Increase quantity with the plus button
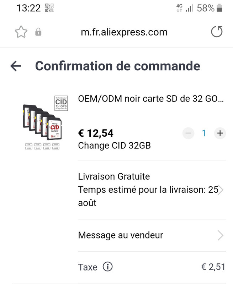233x284 pixels. coord(220,133)
